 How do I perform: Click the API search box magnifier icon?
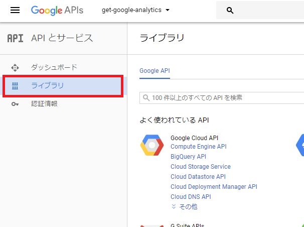click(146, 97)
